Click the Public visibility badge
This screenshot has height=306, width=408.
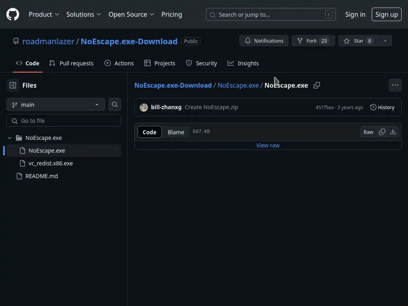click(191, 41)
